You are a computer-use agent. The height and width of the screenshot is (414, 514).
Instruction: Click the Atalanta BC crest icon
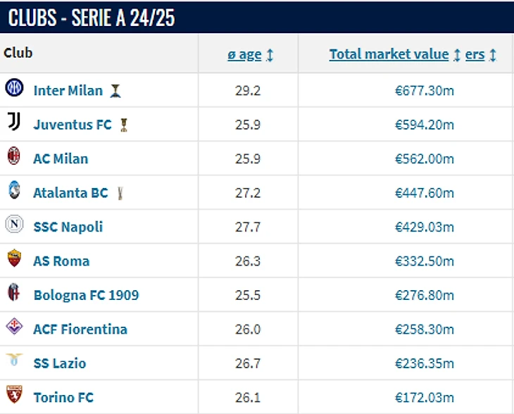pyautogui.click(x=14, y=191)
